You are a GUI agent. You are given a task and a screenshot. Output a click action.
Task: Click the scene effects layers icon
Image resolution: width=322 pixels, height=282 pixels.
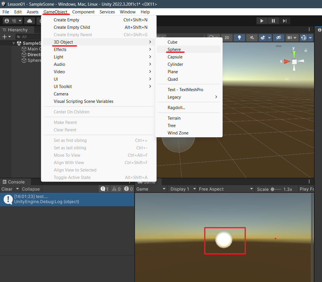(263, 38)
